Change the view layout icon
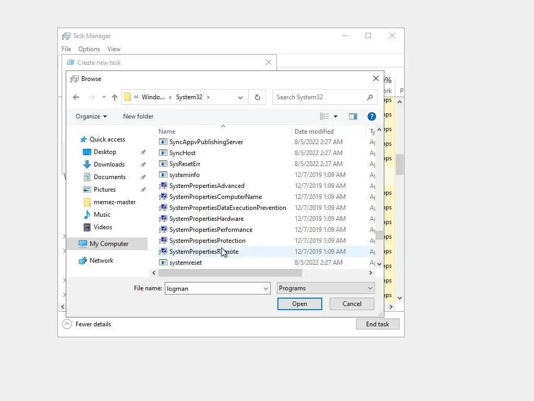Viewport: 534px width, 401px height. (324, 116)
